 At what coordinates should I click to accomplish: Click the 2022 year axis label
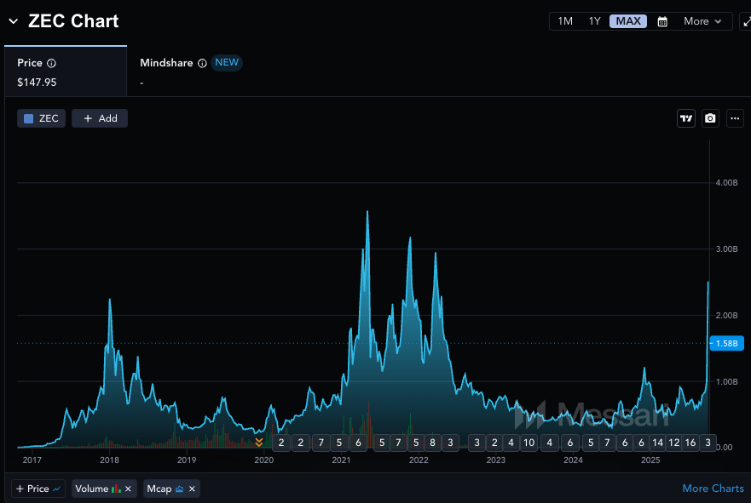click(419, 460)
